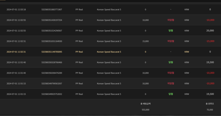The image size is (221, 116).
Task: Click KRW in the highlighted 532580351149785095 row
Action: coord(187,52)
